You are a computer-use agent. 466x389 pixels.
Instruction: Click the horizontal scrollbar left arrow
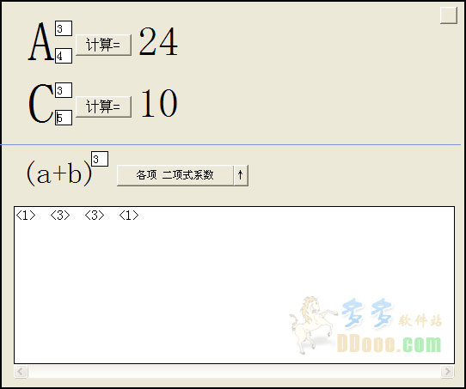(21, 371)
